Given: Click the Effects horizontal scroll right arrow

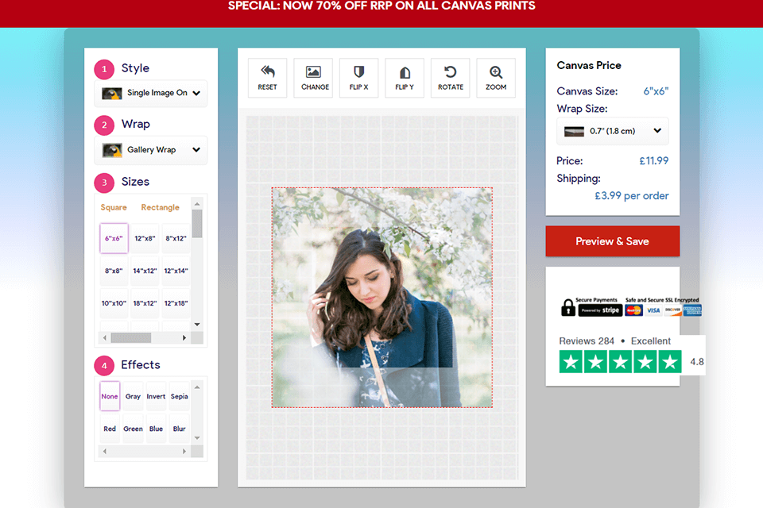Looking at the screenshot, I should click(x=184, y=451).
